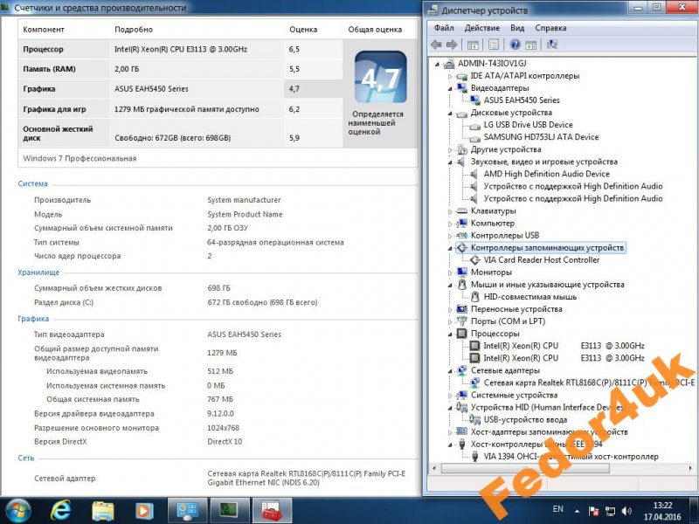Click the EN language indicator in system tray
699x524 pixels.
click(x=558, y=508)
